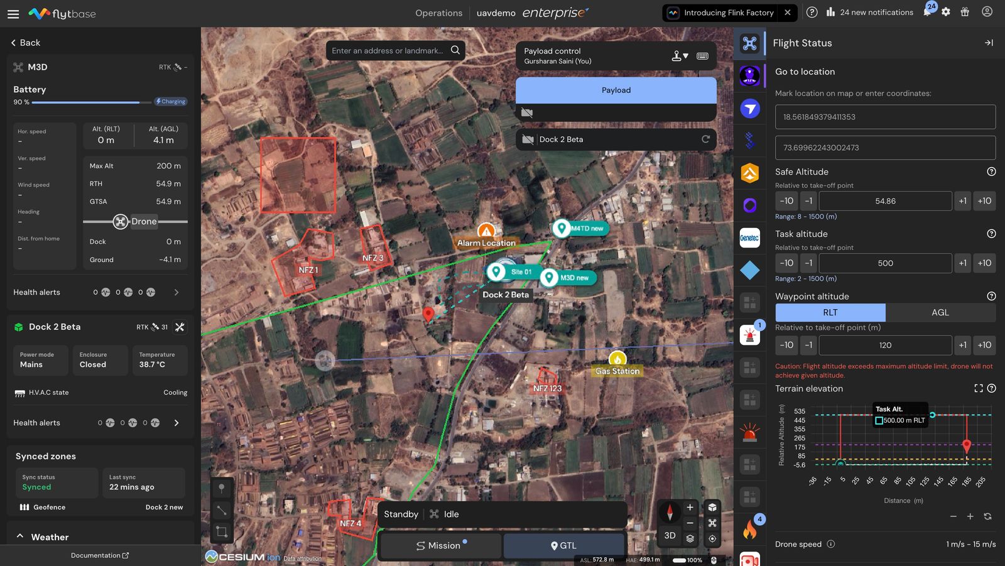Show Safe Altitude help tooltip
Image resolution: width=1005 pixels, height=566 pixels.
pyautogui.click(x=991, y=171)
